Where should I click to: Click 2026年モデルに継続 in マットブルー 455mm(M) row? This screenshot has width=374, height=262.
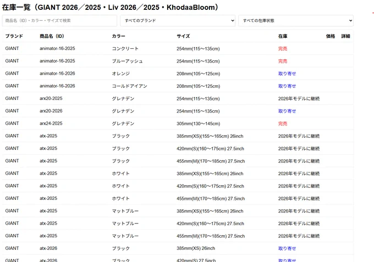pos(299,236)
